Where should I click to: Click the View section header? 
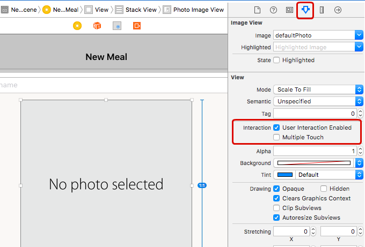[237, 77]
